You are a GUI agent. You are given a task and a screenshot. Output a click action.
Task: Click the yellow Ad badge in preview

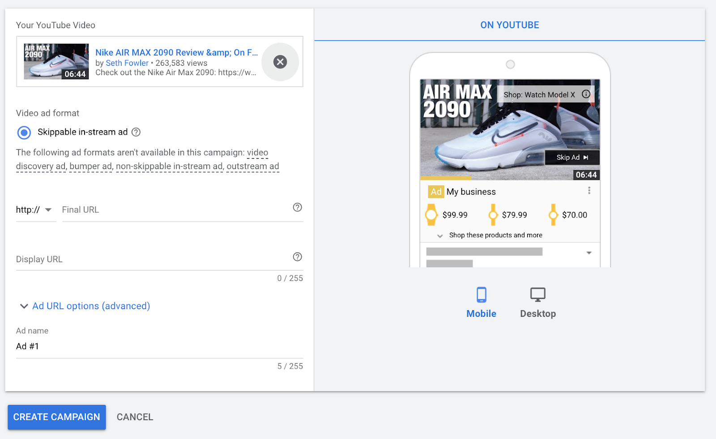point(436,192)
